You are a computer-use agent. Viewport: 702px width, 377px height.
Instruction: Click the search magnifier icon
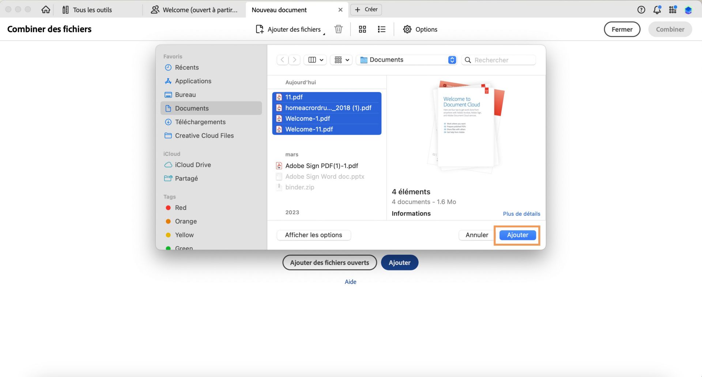(x=468, y=60)
